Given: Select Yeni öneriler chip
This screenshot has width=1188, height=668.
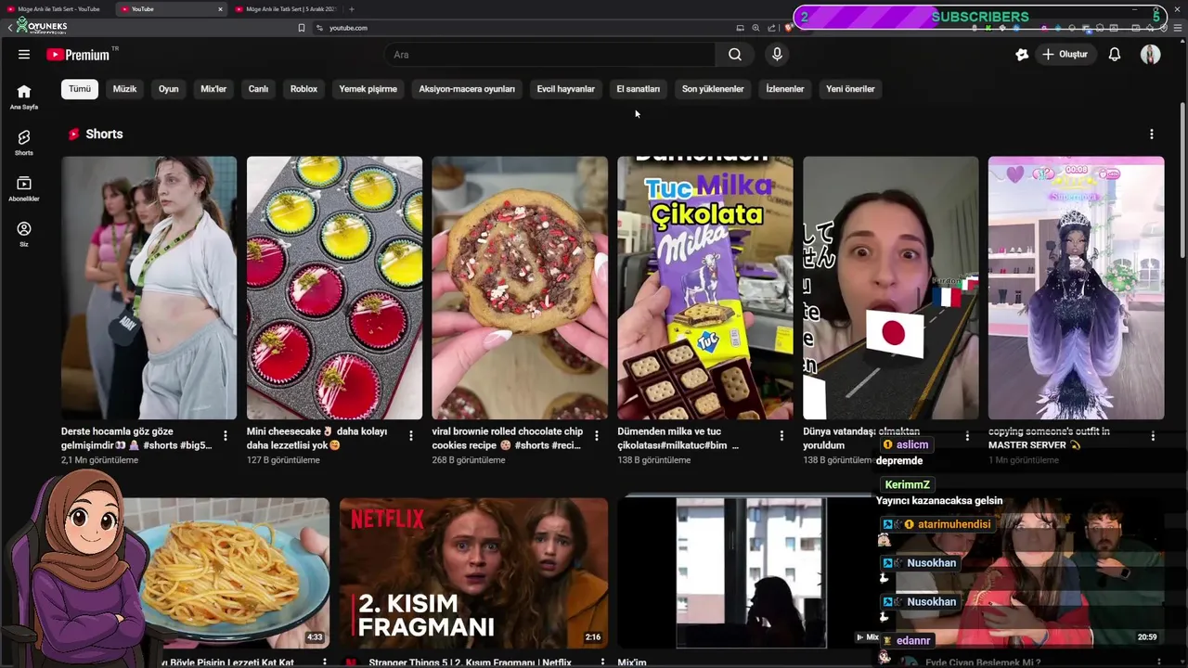Looking at the screenshot, I should pyautogui.click(x=850, y=89).
